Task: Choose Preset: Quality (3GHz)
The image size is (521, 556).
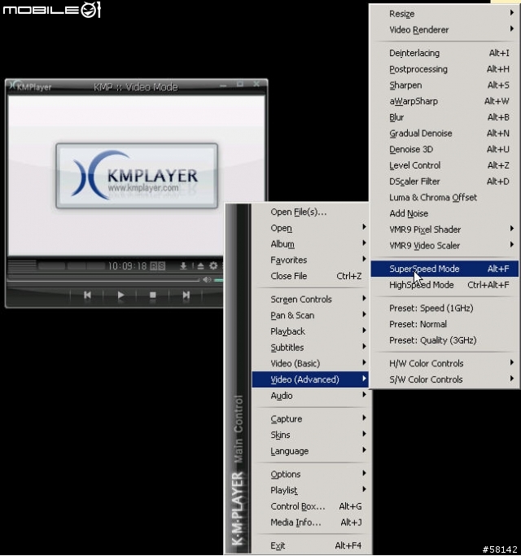Action: (444, 340)
